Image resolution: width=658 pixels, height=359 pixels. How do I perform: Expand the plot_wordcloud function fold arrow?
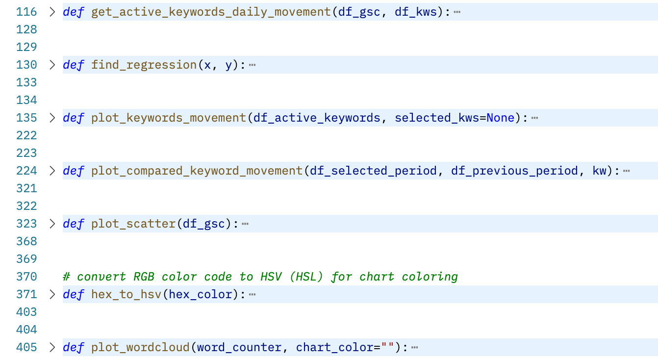click(x=52, y=347)
